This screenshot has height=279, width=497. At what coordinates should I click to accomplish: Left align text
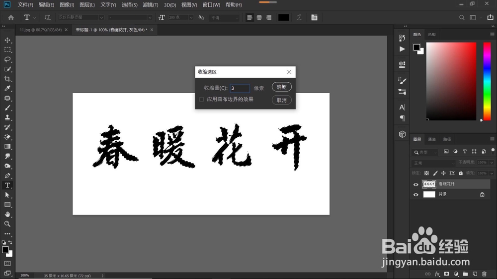point(250,17)
